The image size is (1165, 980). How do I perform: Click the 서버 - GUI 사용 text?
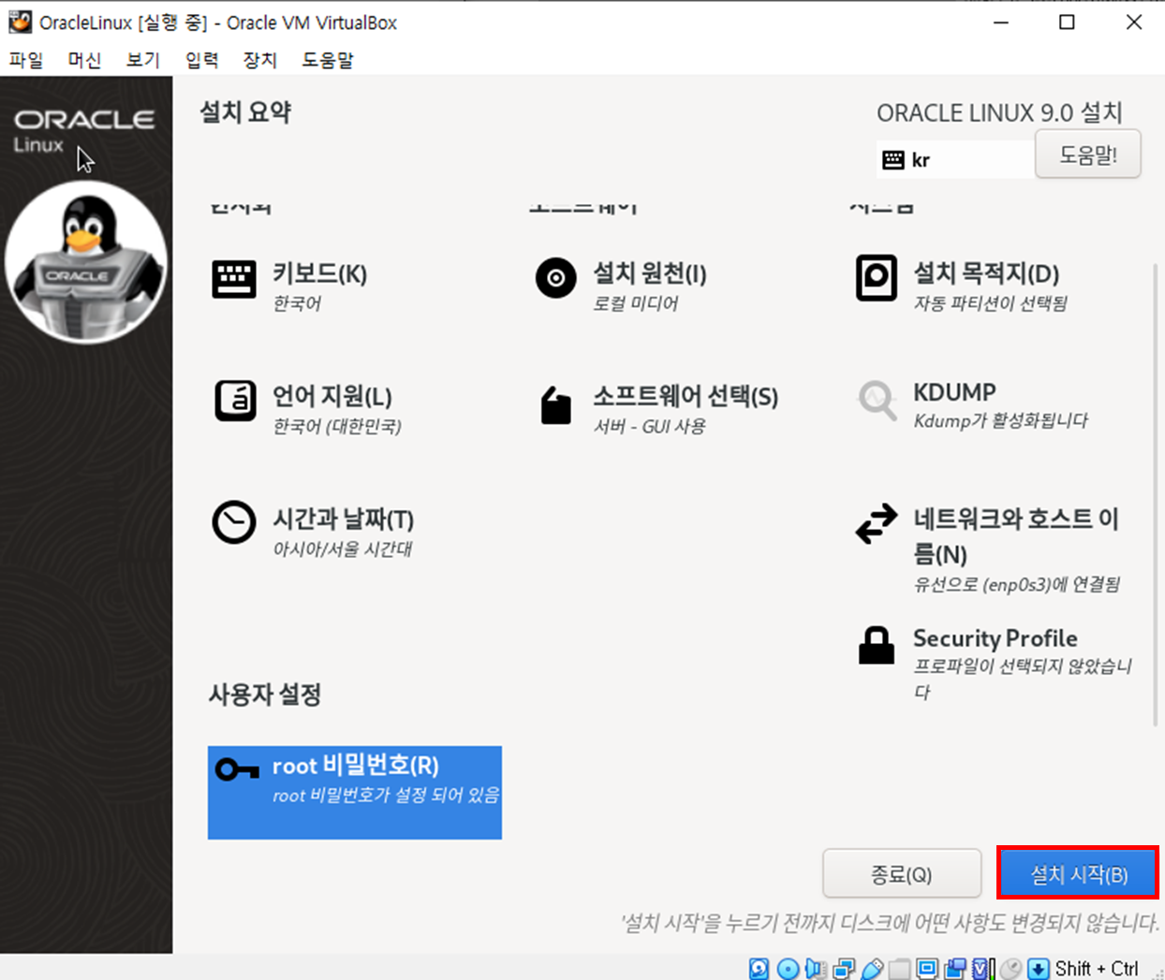(x=649, y=426)
